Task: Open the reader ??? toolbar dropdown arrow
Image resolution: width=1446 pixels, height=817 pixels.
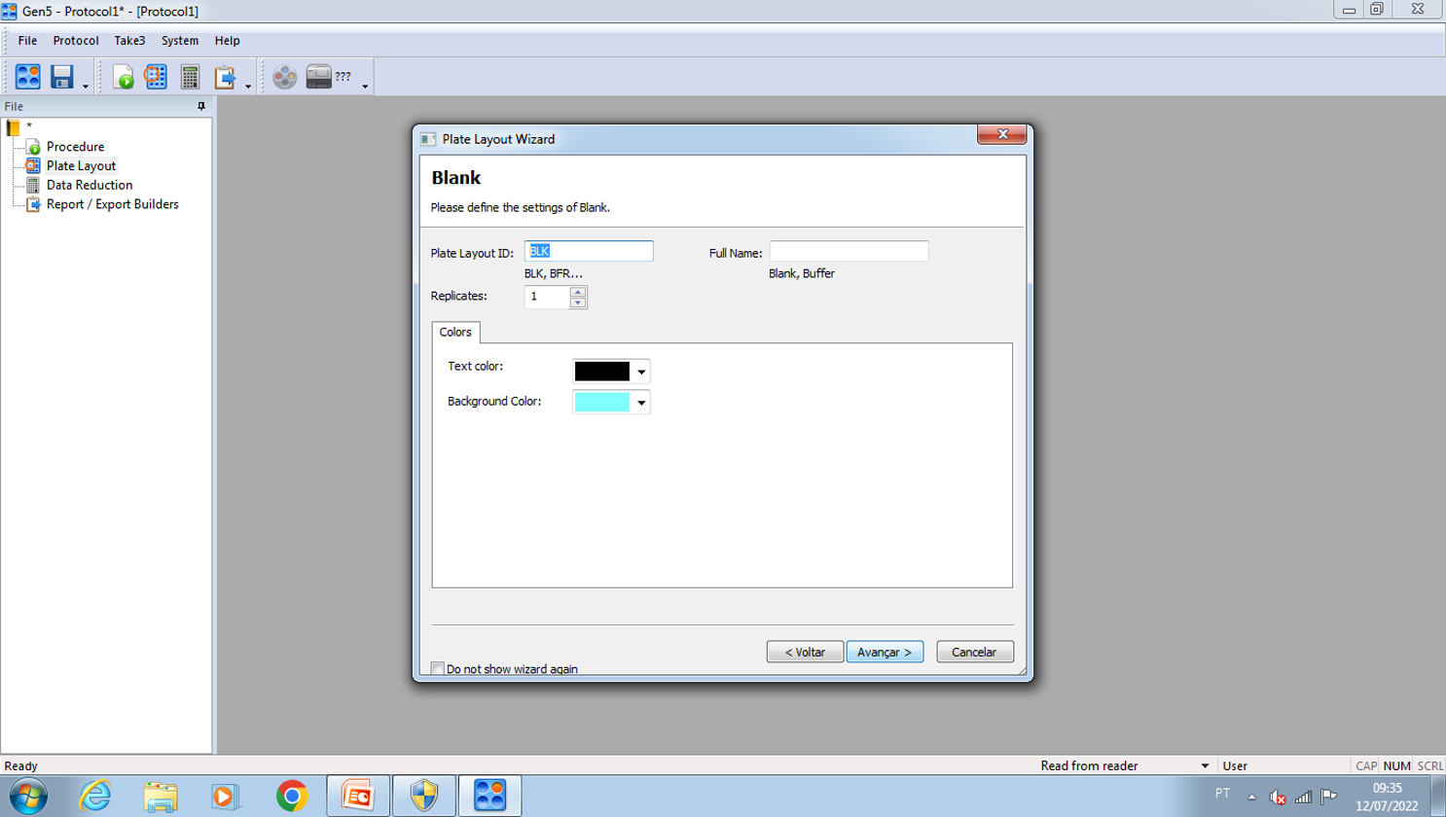Action: 365,87
